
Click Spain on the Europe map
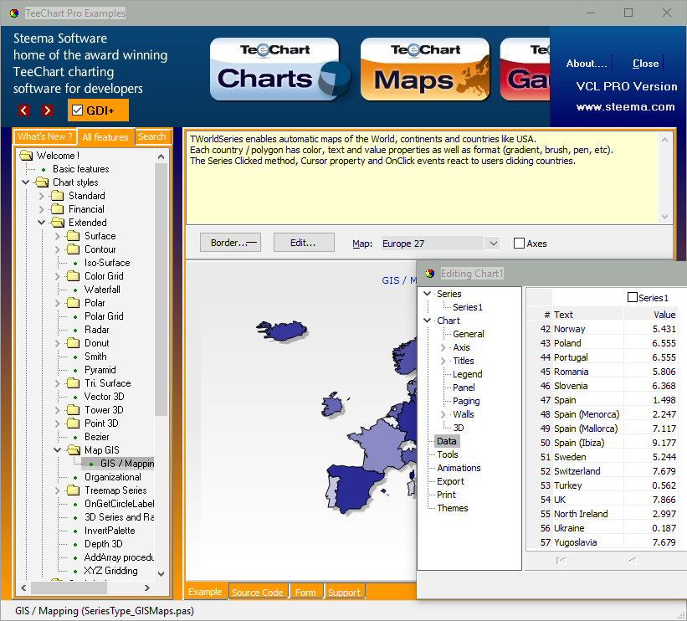point(357,489)
